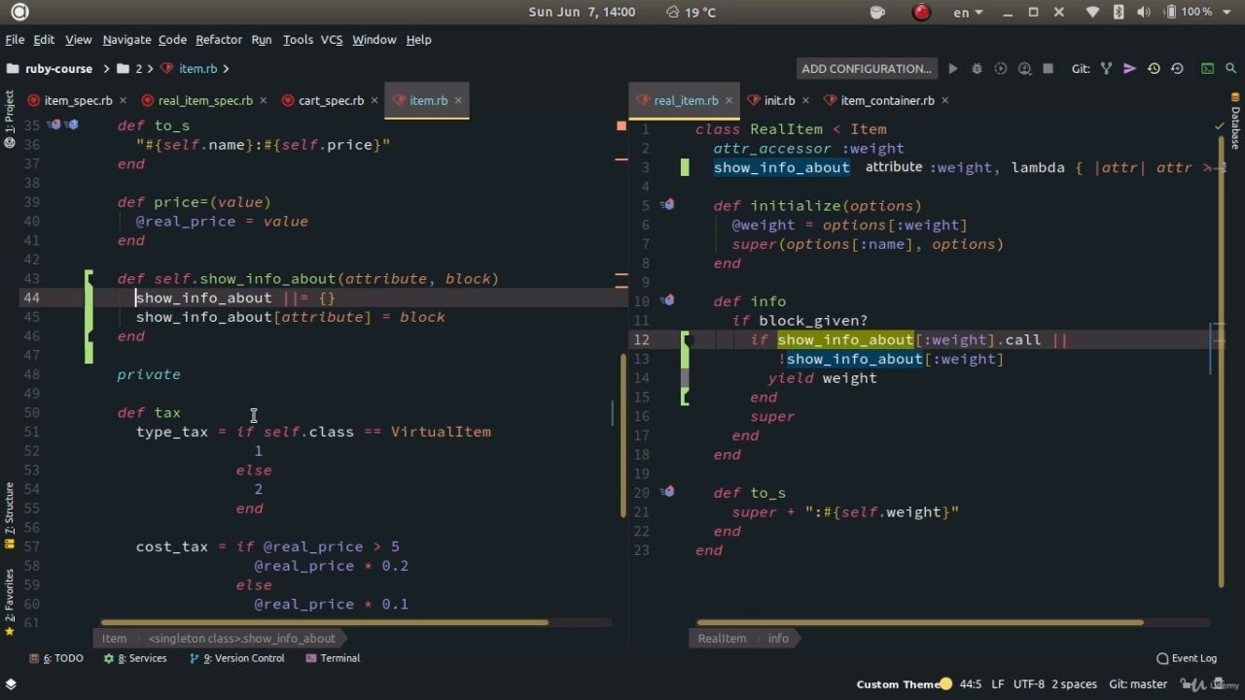Viewport: 1245px width, 700px height.
Task: Click 'RealItem' breadcrumb under right editor
Action: (x=722, y=639)
